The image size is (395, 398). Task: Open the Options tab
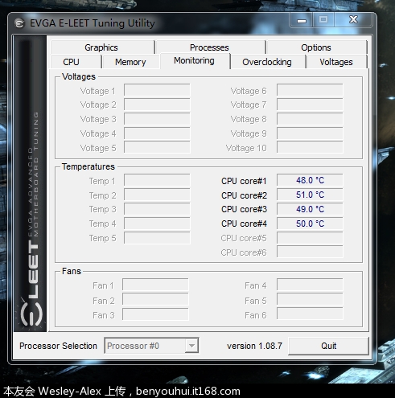coord(316,47)
